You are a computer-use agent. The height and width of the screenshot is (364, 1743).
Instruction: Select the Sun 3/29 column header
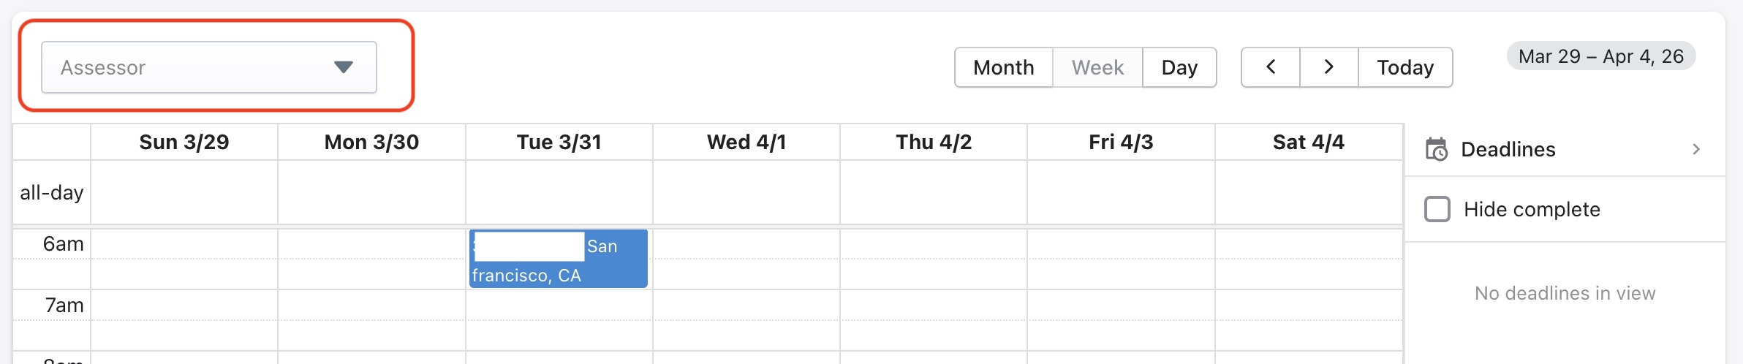pos(184,142)
